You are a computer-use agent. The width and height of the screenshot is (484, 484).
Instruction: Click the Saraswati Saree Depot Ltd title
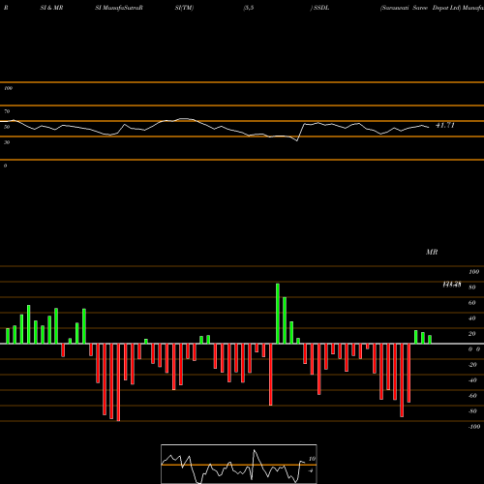(421, 8)
